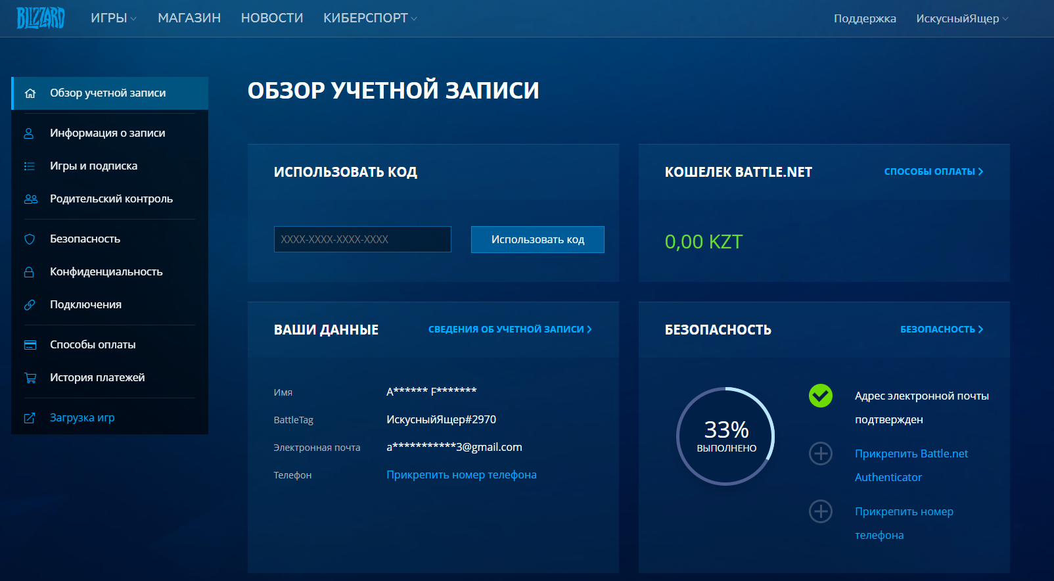The height and width of the screenshot is (581, 1054).
Task: Open the ИГРЫ dropdown menu
Action: coord(114,18)
